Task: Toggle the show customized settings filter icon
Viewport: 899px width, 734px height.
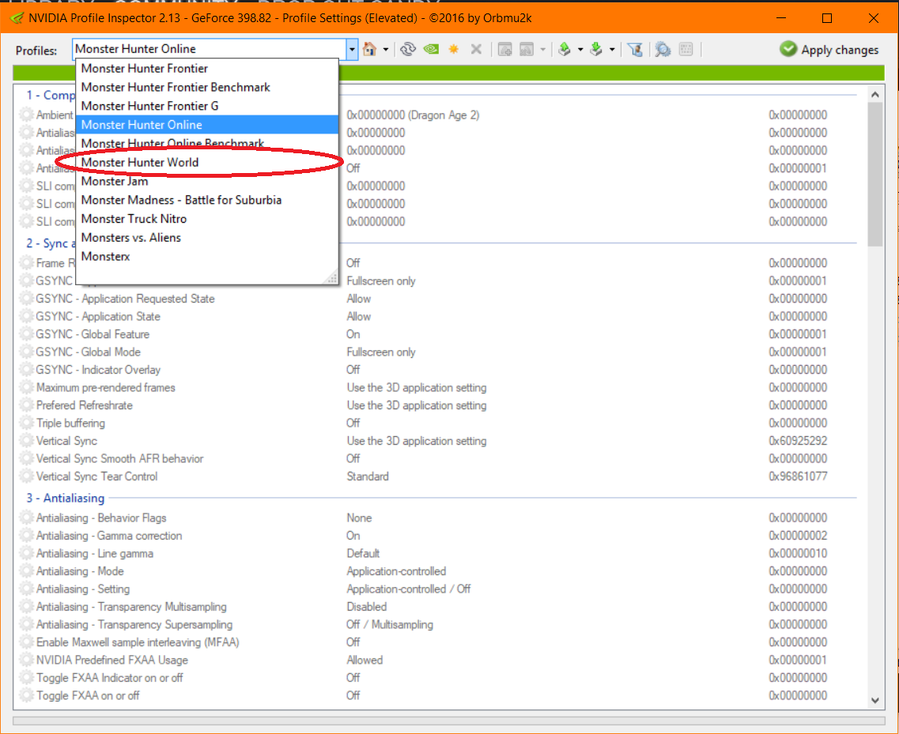Action: tap(635, 49)
